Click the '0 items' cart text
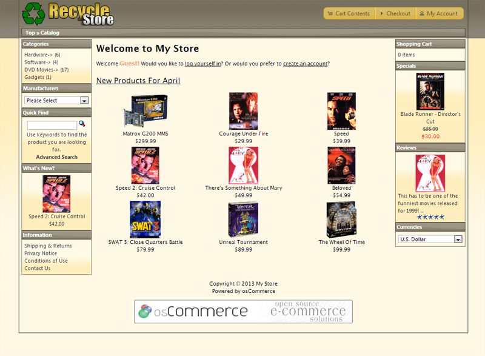 click(x=406, y=55)
